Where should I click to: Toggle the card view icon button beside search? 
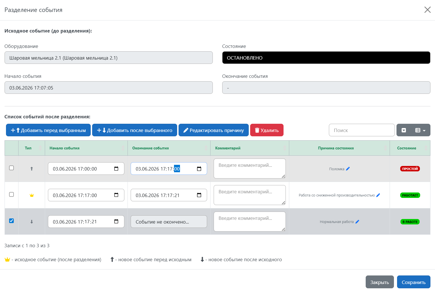[404, 130]
